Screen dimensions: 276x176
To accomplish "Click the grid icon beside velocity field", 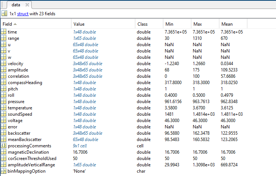I will [x=3, y=63].
